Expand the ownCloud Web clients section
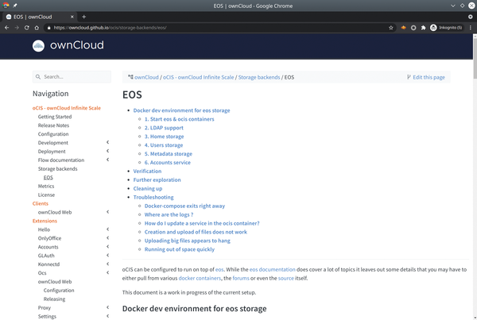The width and height of the screenshot is (477, 320). [107, 212]
